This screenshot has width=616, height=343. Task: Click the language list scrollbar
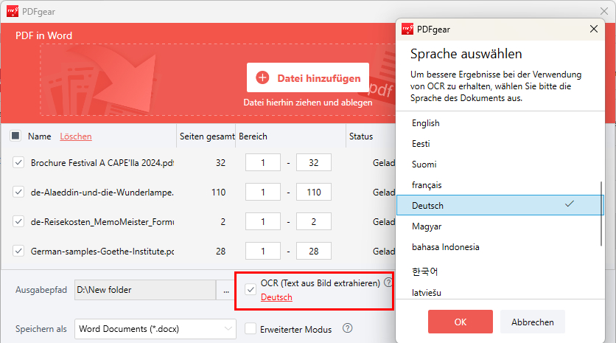(x=601, y=214)
